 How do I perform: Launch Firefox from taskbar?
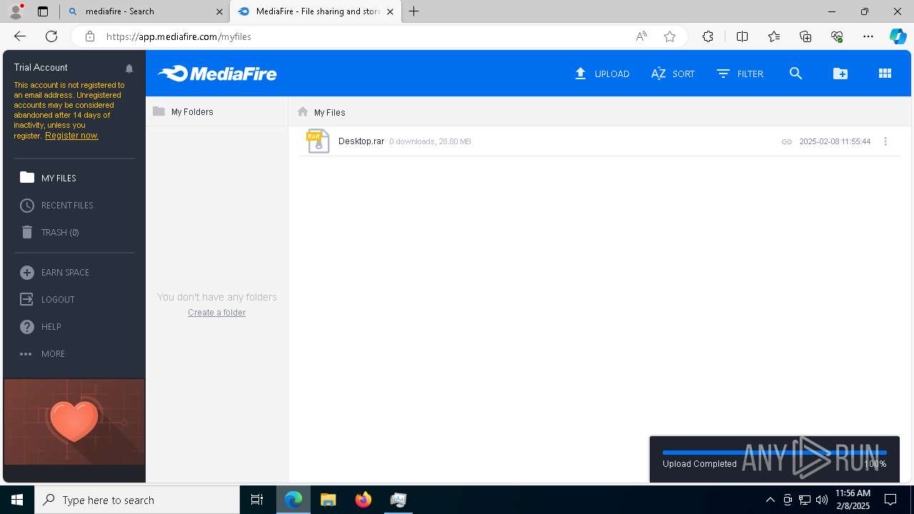click(x=363, y=500)
